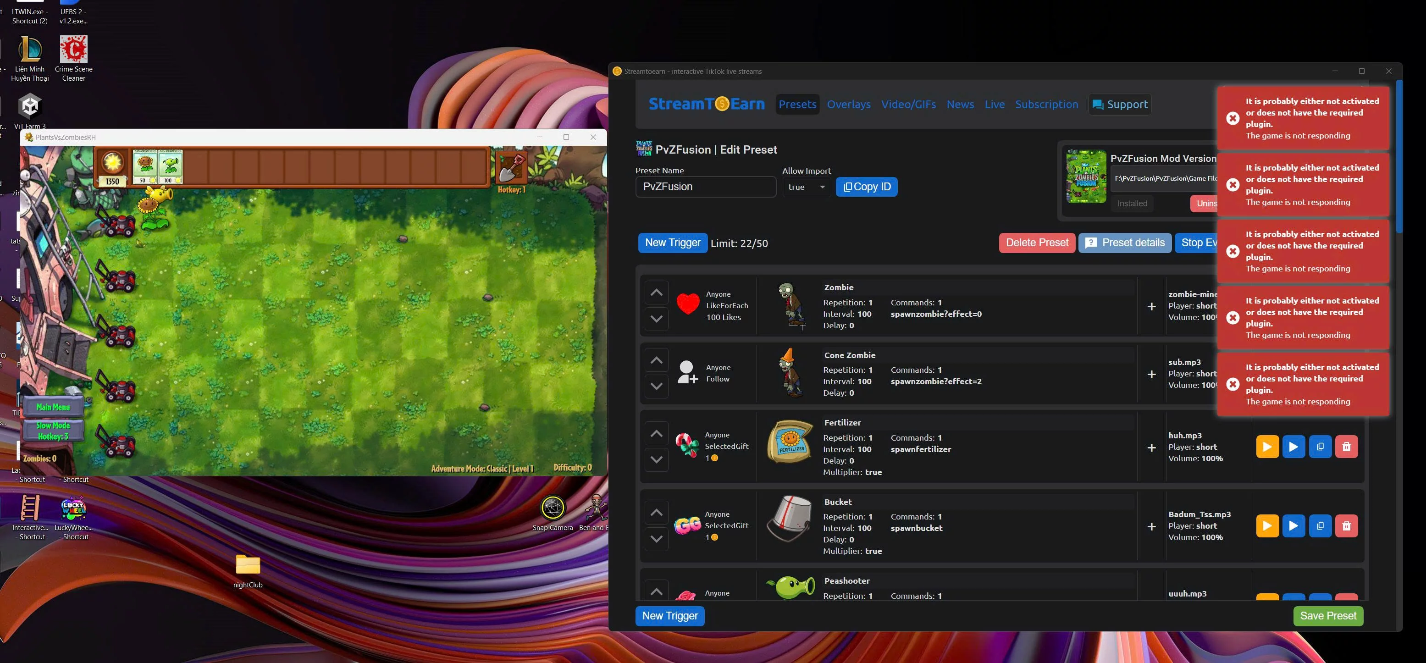This screenshot has width=1426, height=663.
Task: Open the Presets tab
Action: [x=797, y=104]
